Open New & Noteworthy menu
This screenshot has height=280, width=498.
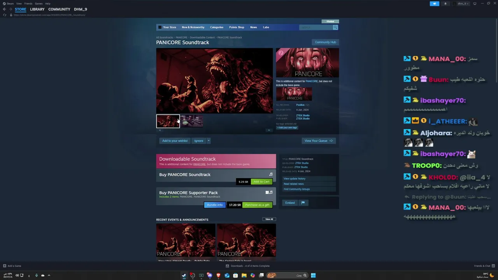tap(193, 27)
